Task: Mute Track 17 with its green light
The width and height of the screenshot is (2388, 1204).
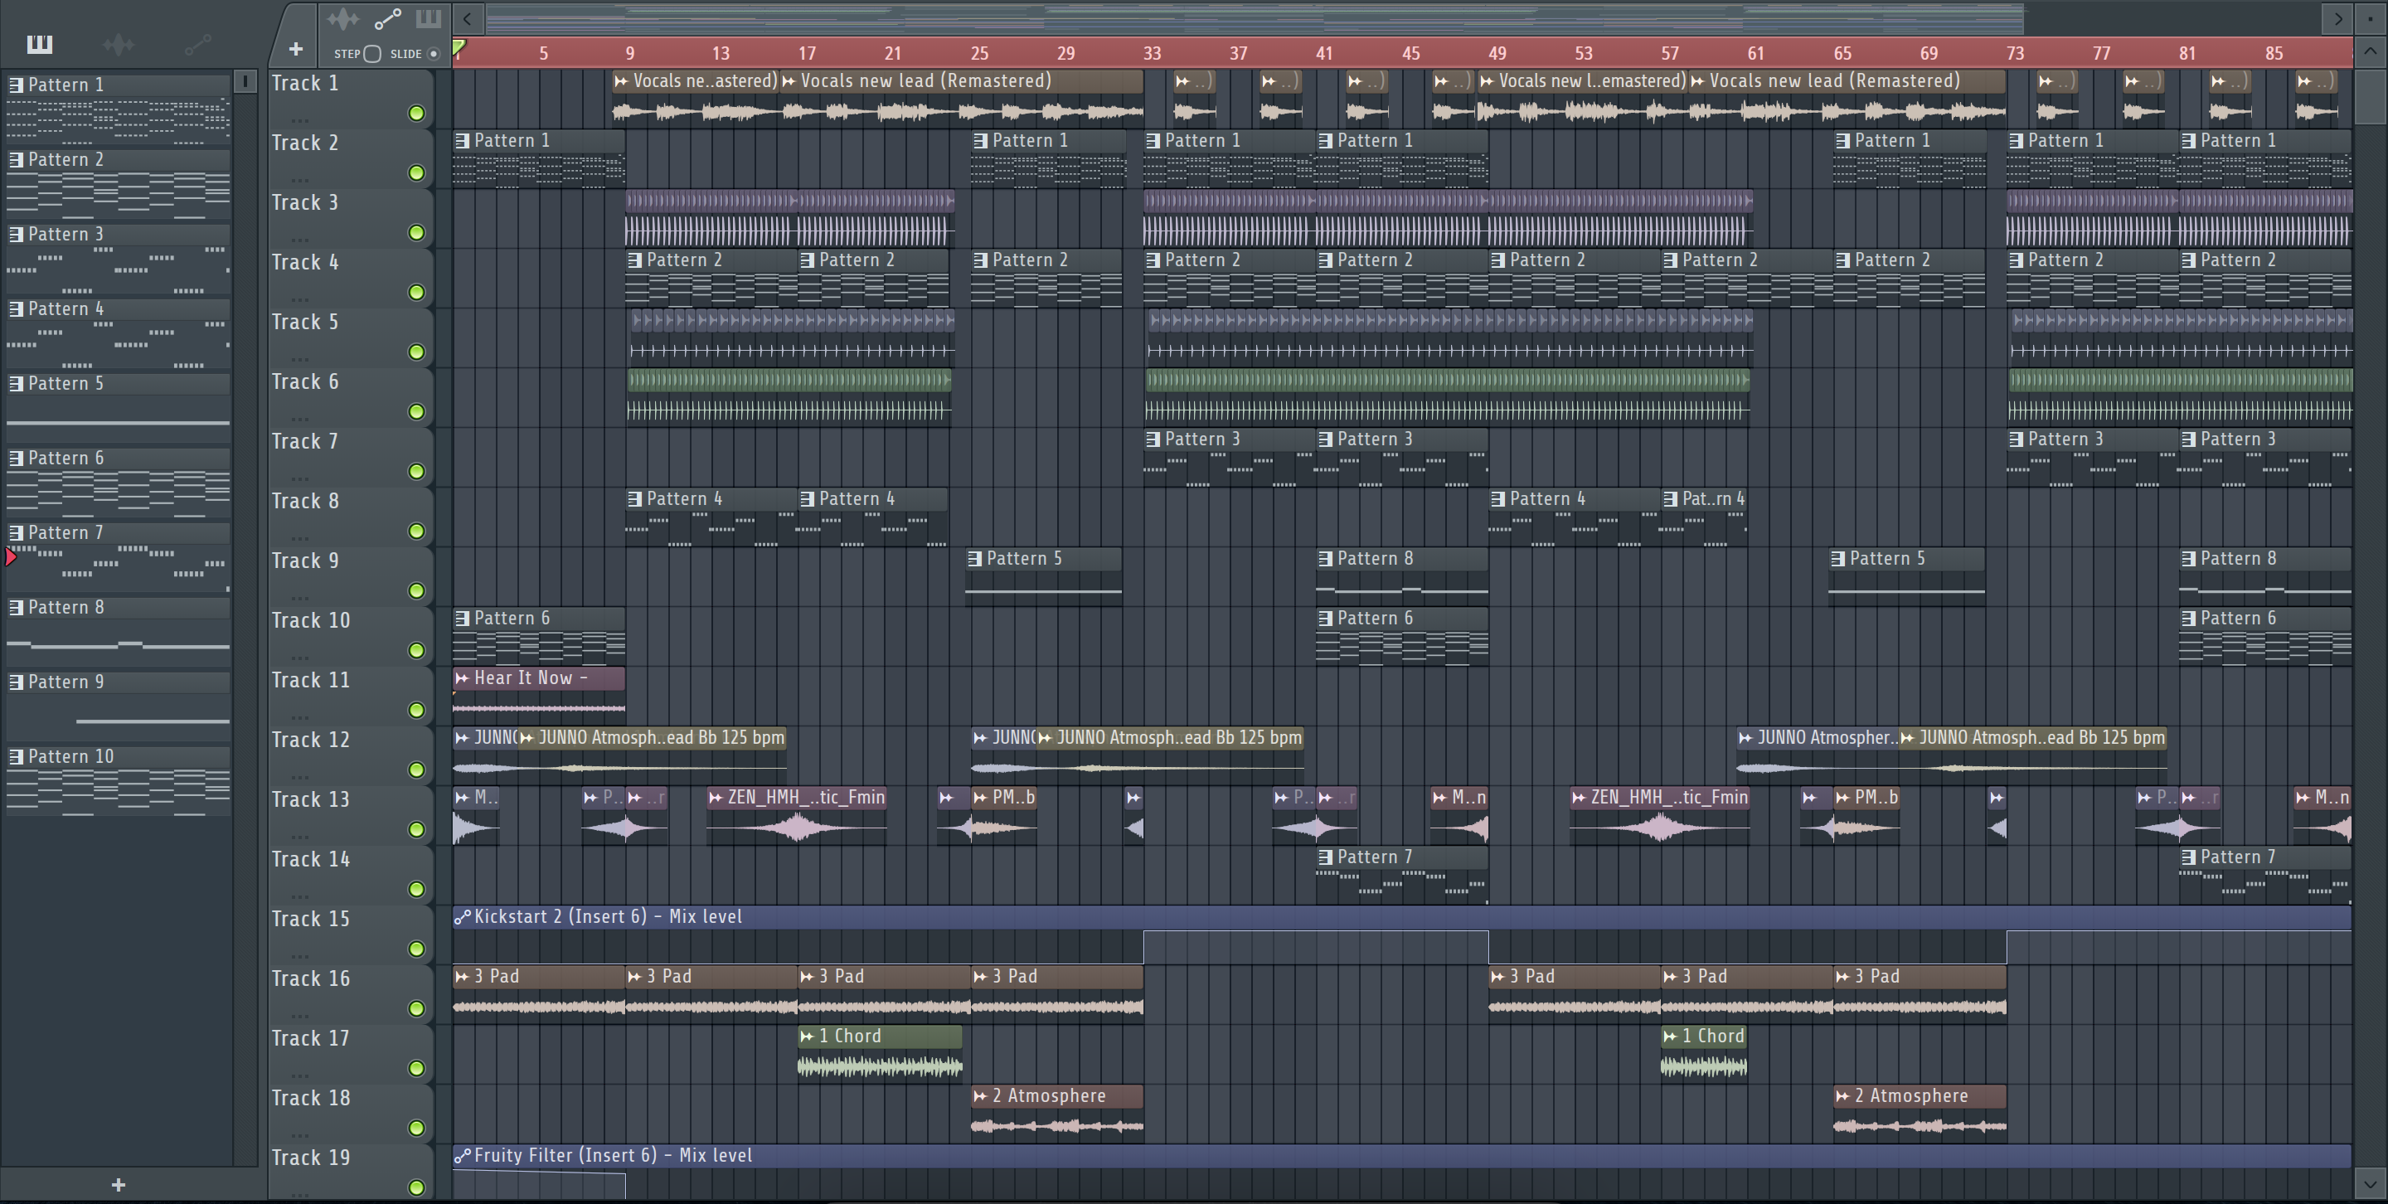Action: tap(417, 1068)
